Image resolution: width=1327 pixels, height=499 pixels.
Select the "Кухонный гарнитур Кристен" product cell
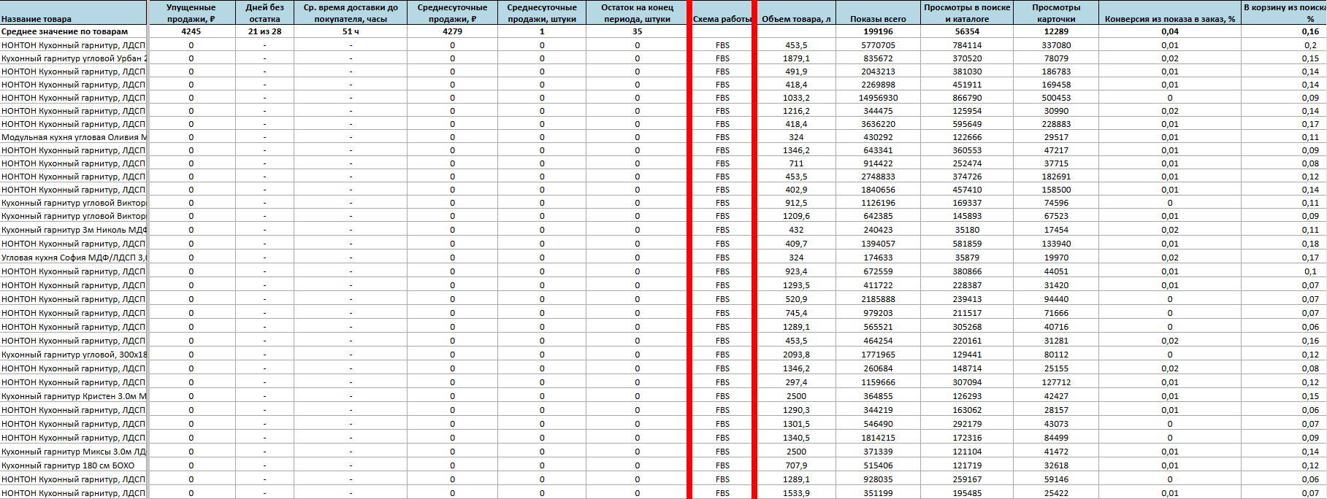coord(73,396)
